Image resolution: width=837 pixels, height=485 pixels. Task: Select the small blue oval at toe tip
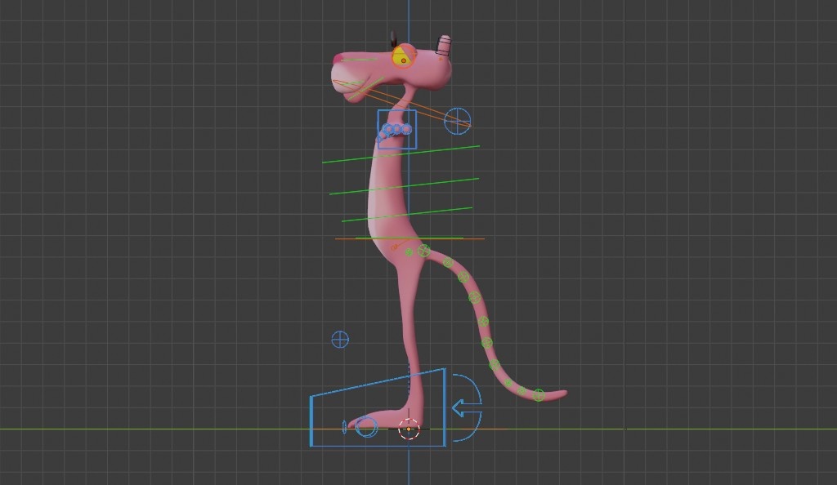tap(344, 427)
